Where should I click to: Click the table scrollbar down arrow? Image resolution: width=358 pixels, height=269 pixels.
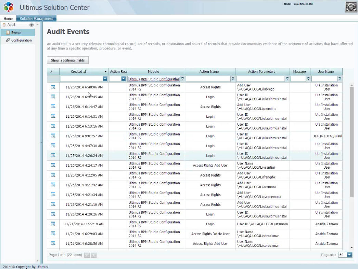351,248
